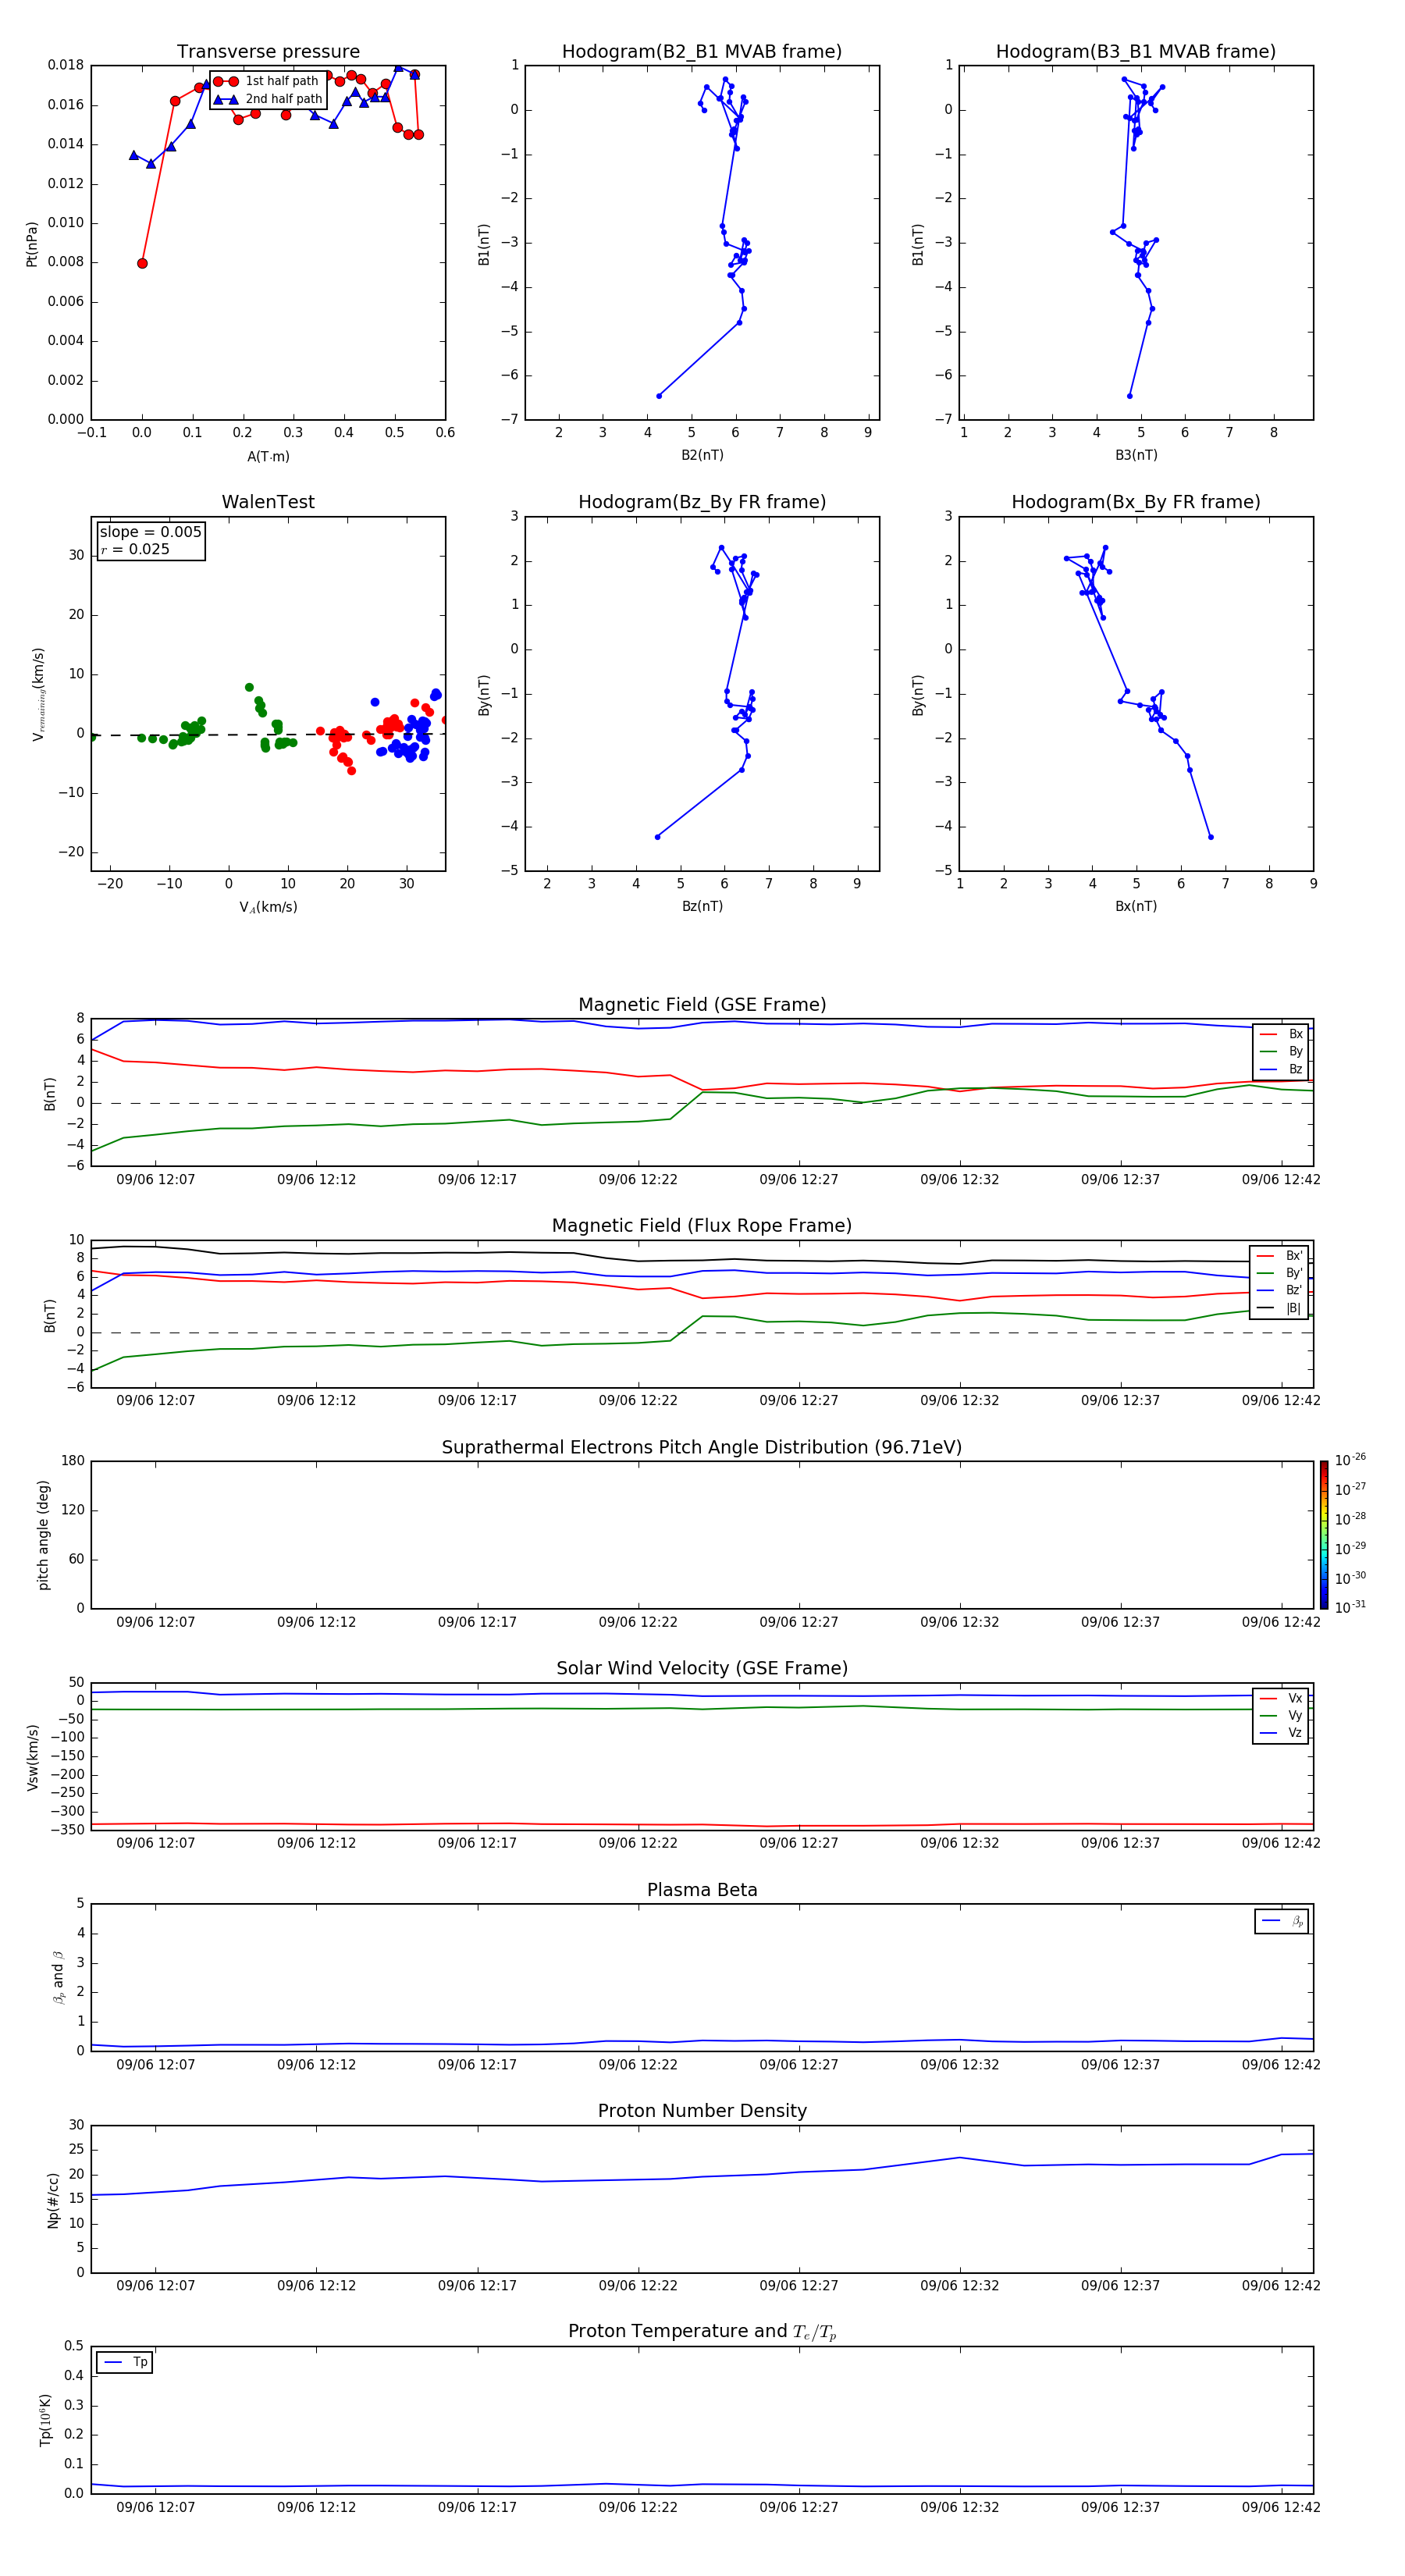Click the pitch angle rainbow colorbar
The height and width of the screenshot is (2576, 1405).
point(1324,1535)
